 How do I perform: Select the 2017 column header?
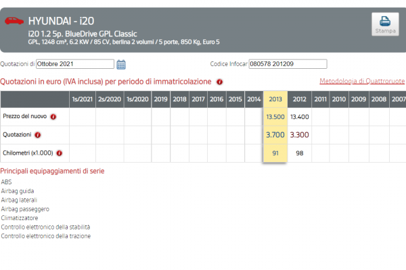pyautogui.click(x=198, y=99)
